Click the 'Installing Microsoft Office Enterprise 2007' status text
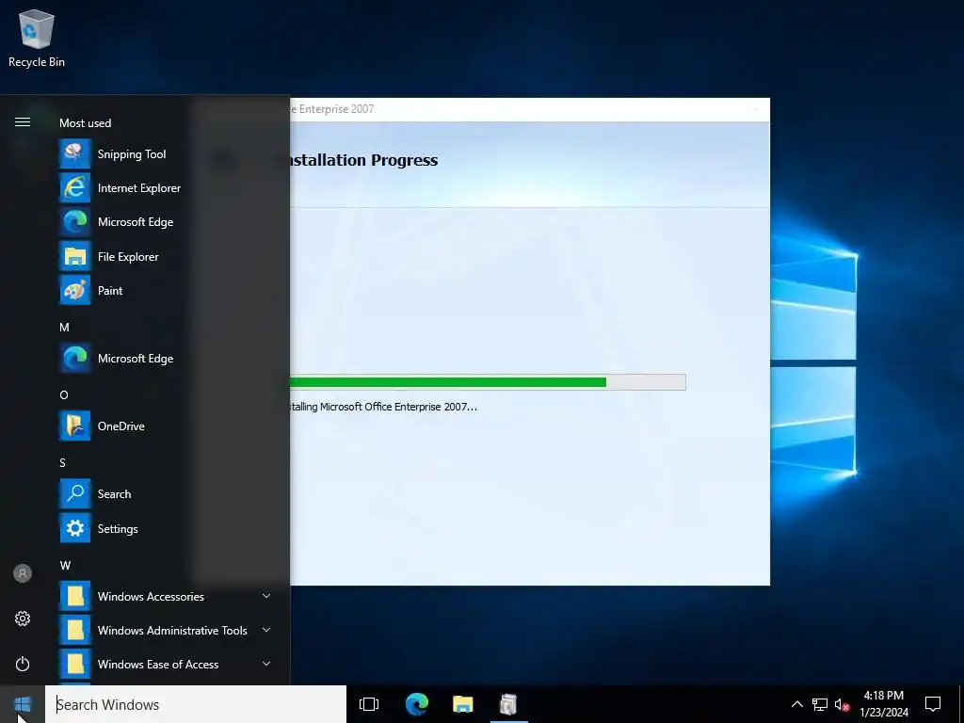This screenshot has width=964, height=723. point(383,407)
